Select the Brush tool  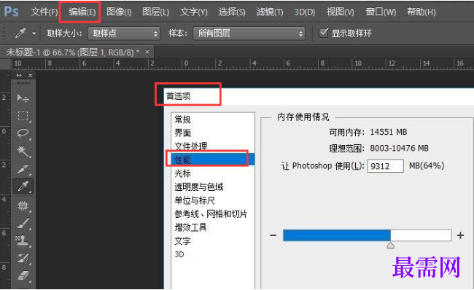[23, 223]
